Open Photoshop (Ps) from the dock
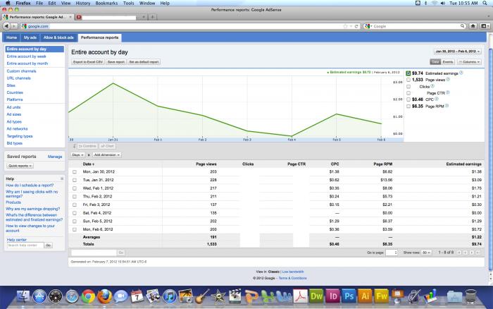The width and height of the screenshot is (493, 309). (349, 296)
